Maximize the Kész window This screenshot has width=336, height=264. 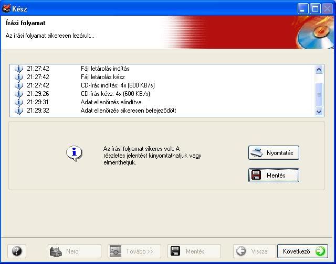pyautogui.click(x=314, y=8)
